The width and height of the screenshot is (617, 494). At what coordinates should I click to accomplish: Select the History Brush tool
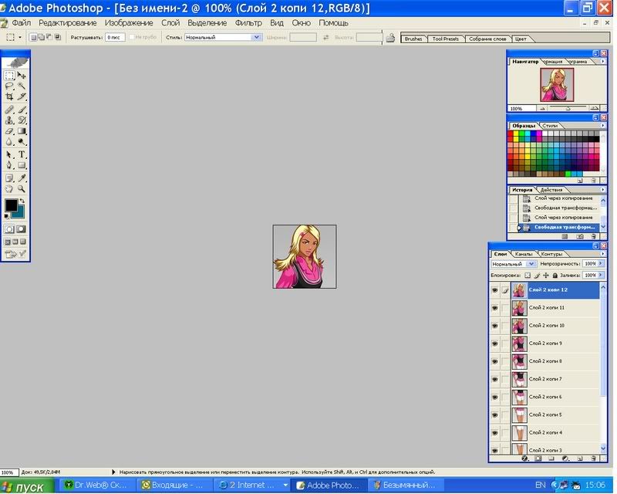click(22, 120)
